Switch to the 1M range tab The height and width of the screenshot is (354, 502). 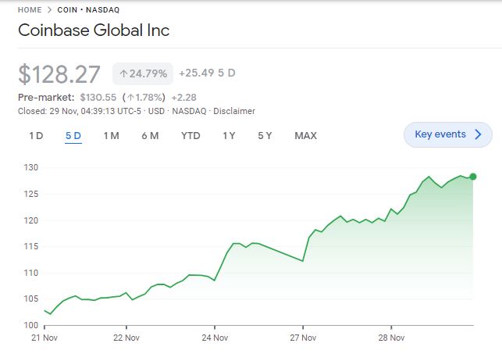(x=111, y=135)
